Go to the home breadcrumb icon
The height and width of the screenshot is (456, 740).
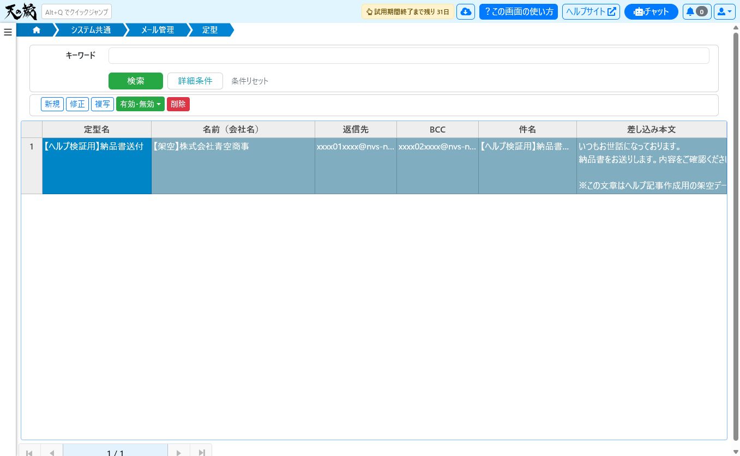(x=37, y=30)
